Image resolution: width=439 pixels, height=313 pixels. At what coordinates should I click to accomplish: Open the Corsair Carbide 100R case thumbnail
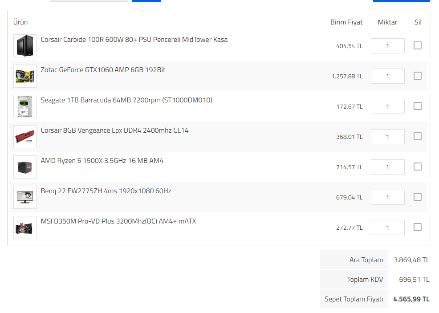(x=25, y=46)
